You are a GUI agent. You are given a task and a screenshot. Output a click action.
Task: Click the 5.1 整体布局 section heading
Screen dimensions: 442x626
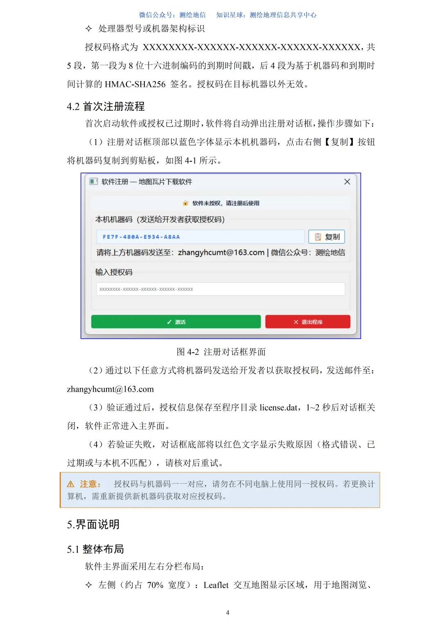(95, 549)
